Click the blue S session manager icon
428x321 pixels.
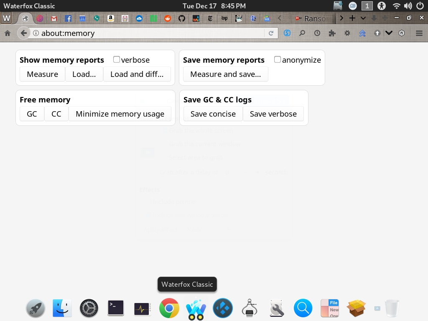click(287, 33)
